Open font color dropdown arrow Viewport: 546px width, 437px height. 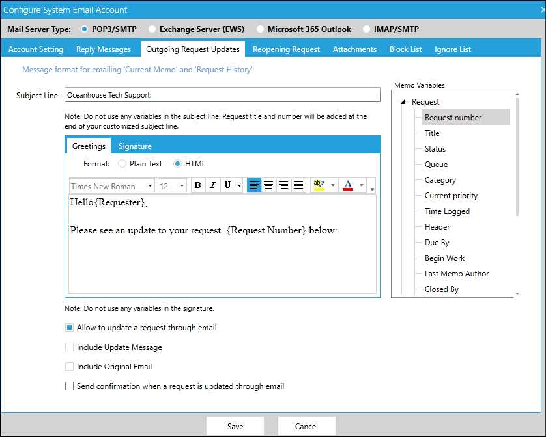(362, 185)
